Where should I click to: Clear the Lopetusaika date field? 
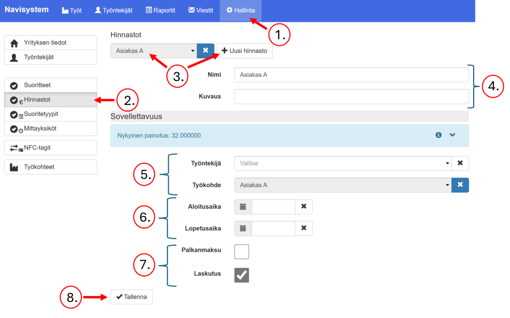click(304, 228)
